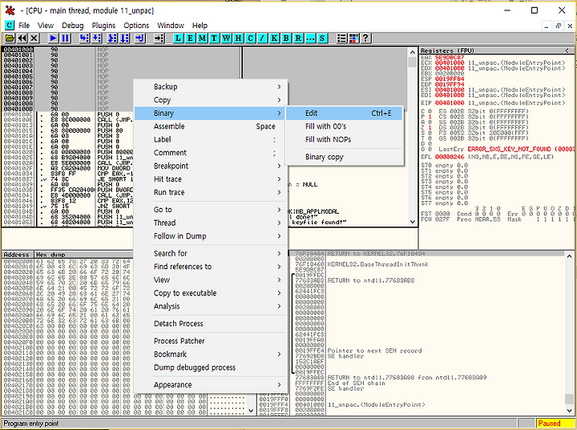
Task: Open the Window menu
Action: point(171,26)
